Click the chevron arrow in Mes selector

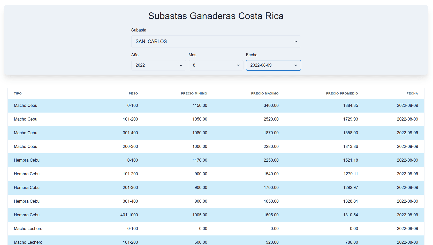[x=238, y=65]
